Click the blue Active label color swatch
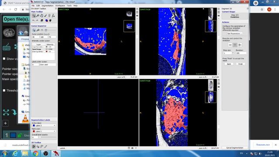 [x=34, y=126]
